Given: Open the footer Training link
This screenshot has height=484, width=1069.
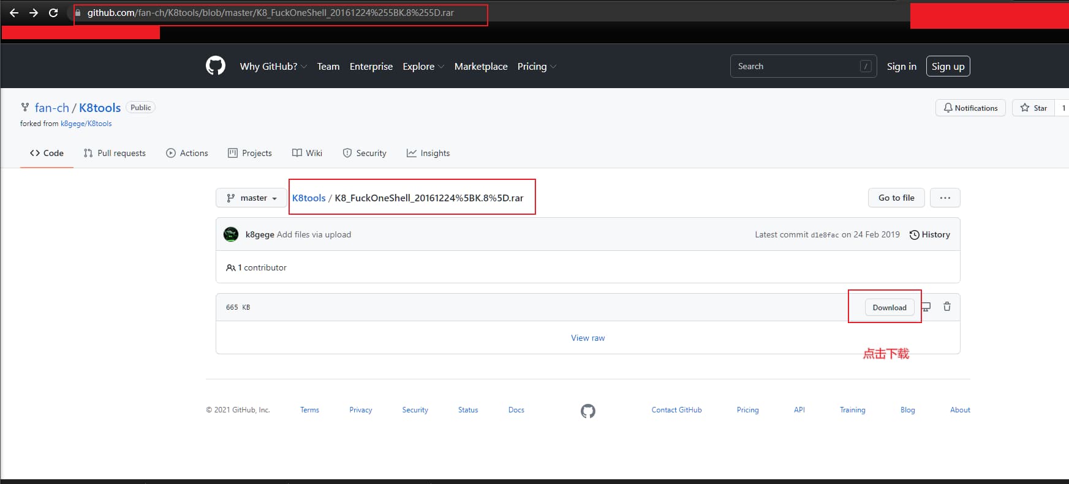Looking at the screenshot, I should (853, 410).
